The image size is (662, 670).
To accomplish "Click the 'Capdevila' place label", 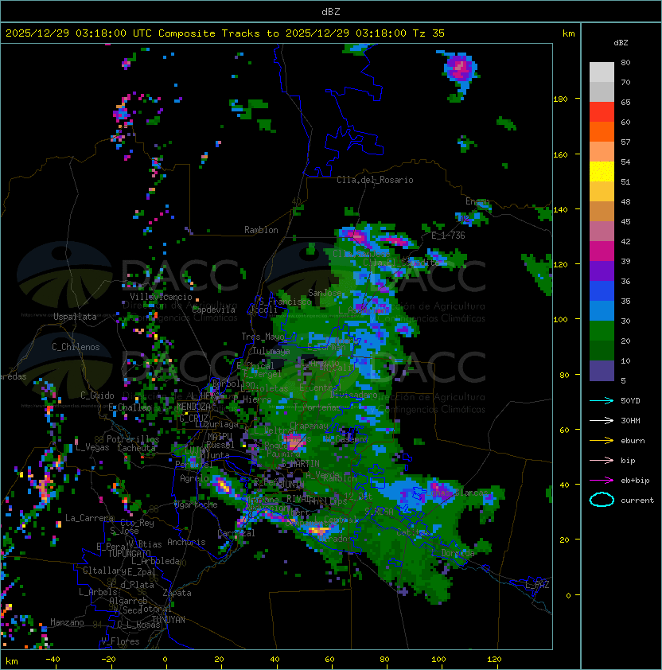I will click(214, 310).
